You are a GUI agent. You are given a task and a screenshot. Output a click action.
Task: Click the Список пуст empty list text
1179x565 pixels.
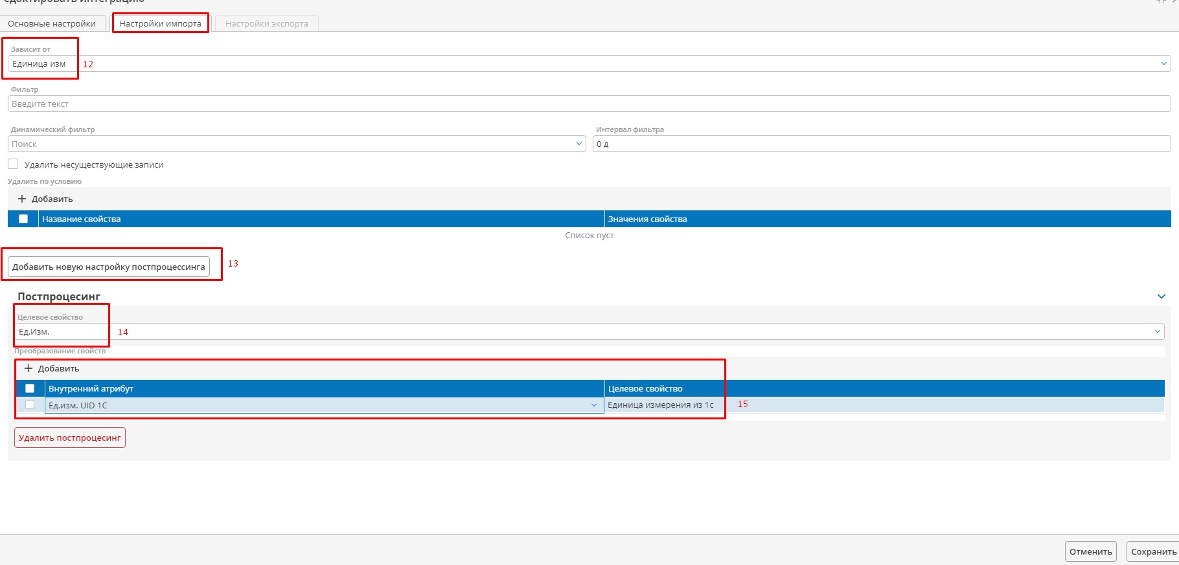pos(589,236)
